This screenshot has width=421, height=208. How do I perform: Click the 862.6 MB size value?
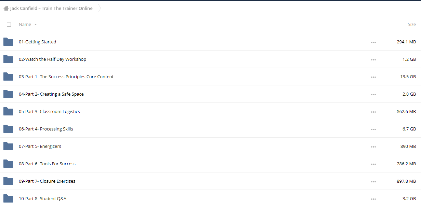[406, 112]
